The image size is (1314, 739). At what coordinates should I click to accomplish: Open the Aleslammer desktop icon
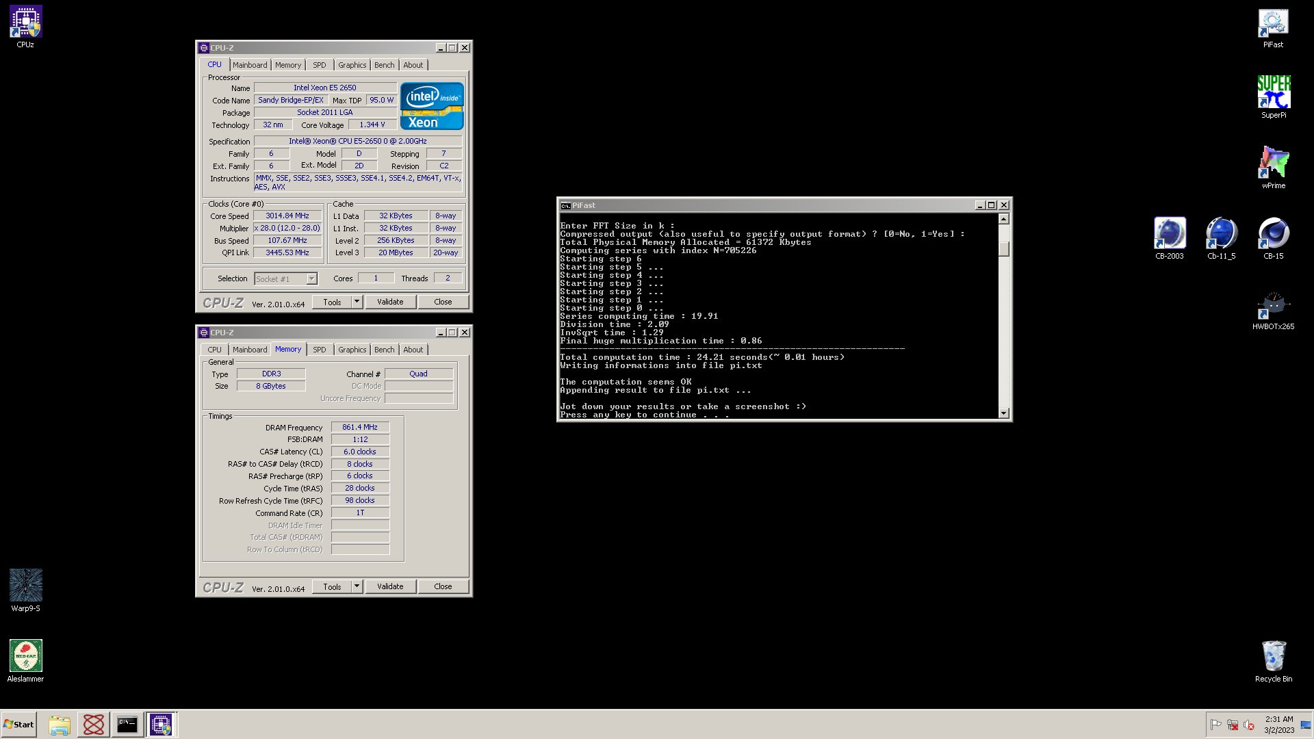pos(25,660)
